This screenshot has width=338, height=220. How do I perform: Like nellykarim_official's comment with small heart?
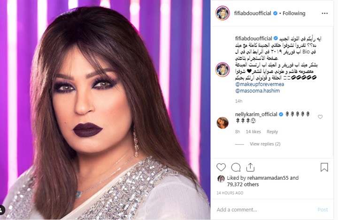[320, 117]
